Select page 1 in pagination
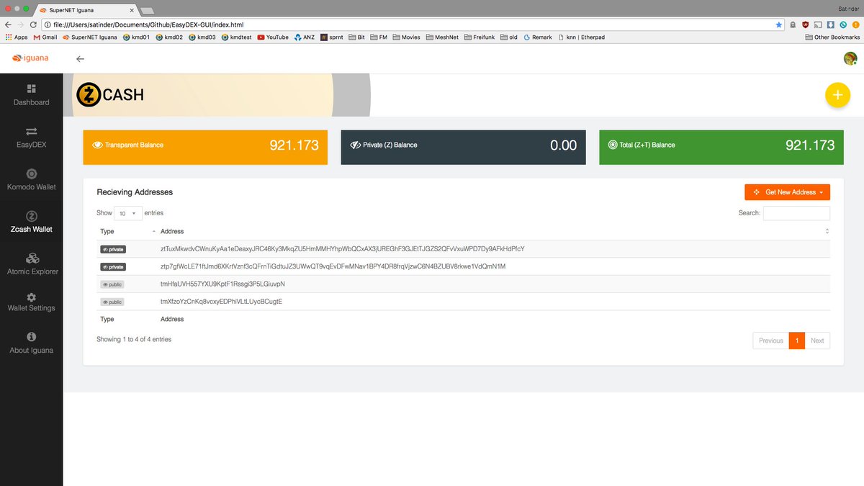Viewport: 864px width, 486px height. pyautogui.click(x=797, y=341)
